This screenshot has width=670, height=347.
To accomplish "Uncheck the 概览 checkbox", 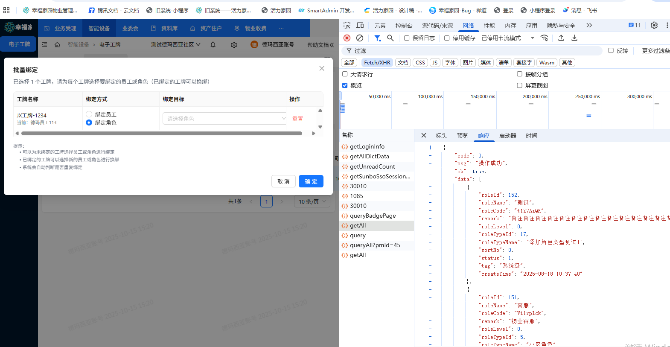I will [345, 85].
